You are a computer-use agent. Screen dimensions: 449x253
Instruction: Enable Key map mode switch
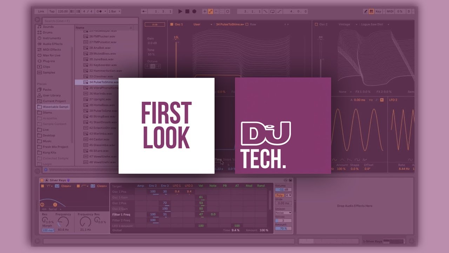378,11
